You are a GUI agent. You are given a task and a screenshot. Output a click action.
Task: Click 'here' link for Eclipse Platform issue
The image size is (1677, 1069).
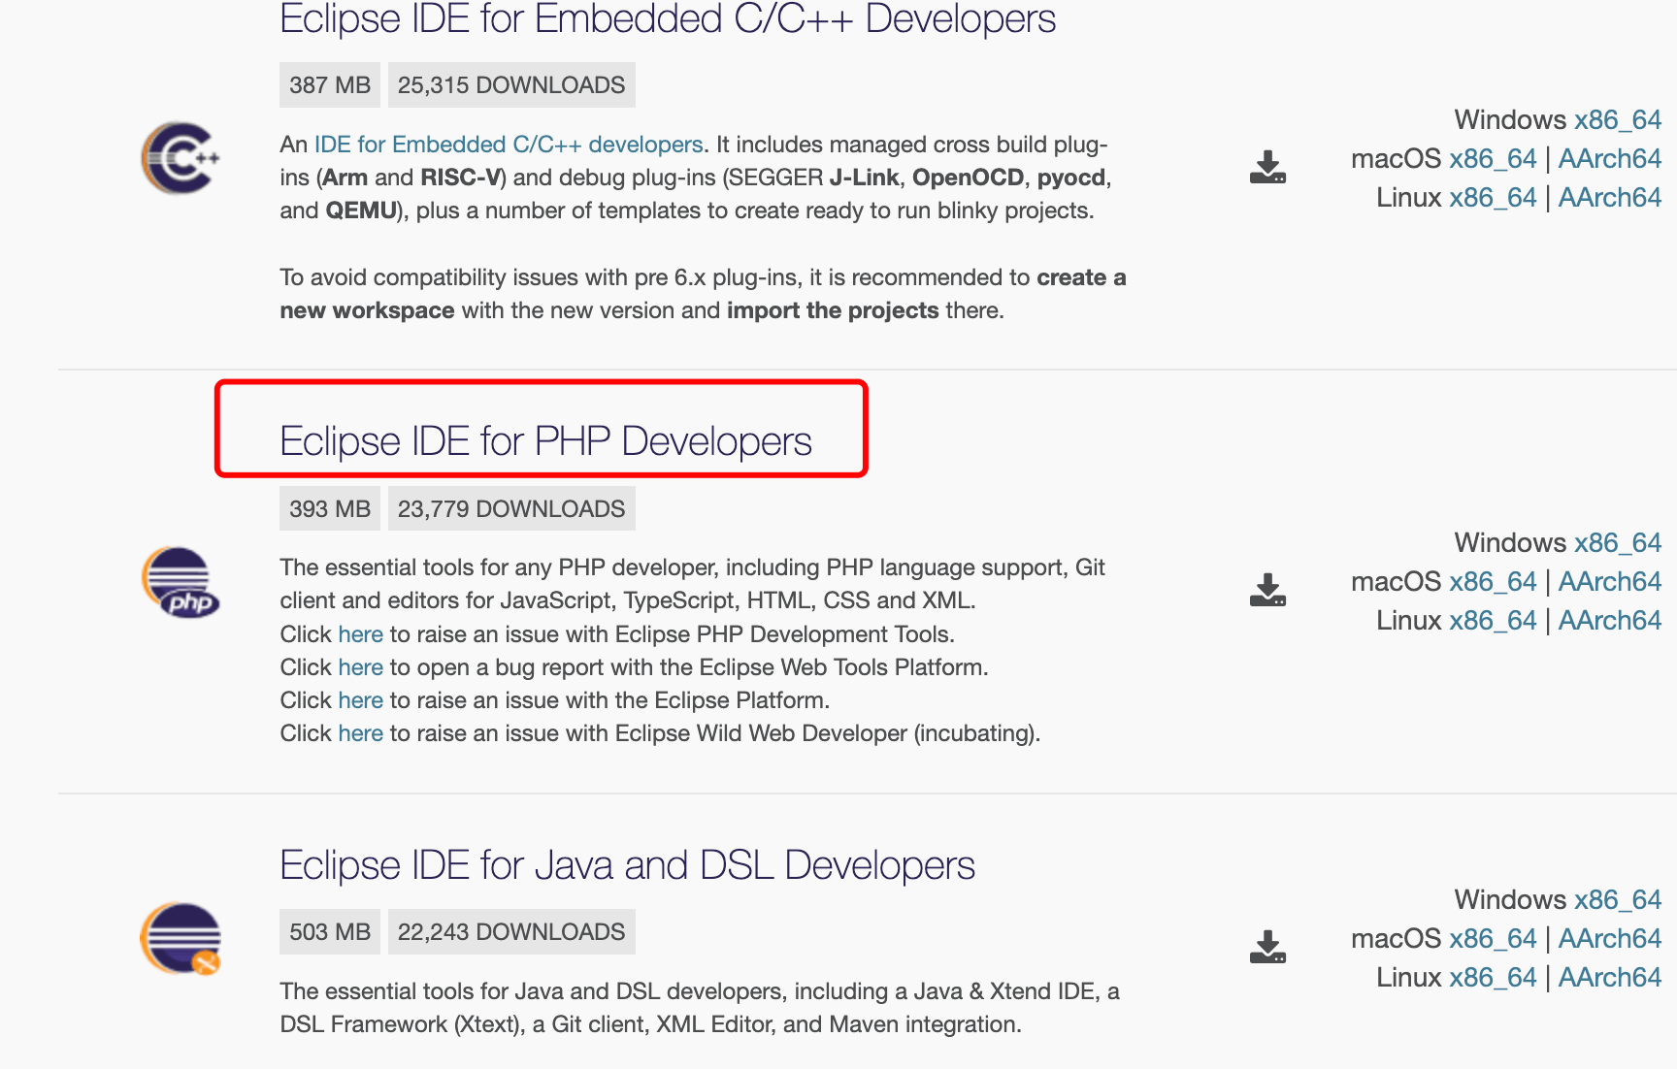point(360,700)
